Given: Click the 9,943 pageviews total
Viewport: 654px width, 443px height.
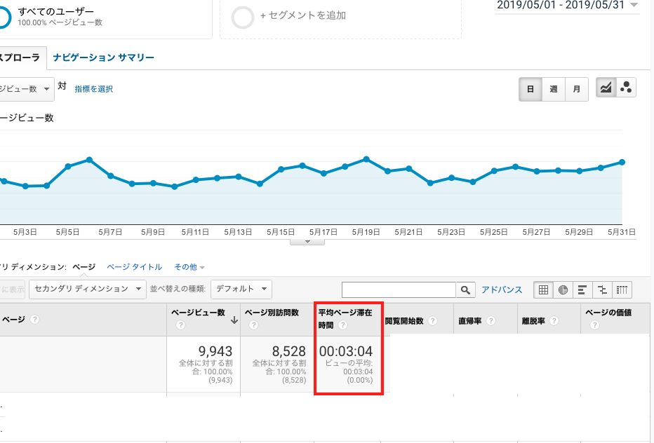Looking at the screenshot, I should point(215,351).
